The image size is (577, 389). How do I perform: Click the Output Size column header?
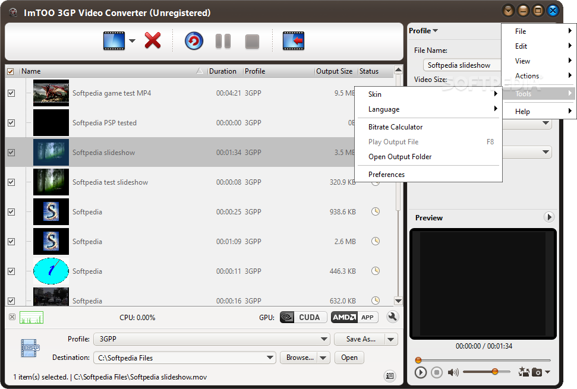coord(334,71)
